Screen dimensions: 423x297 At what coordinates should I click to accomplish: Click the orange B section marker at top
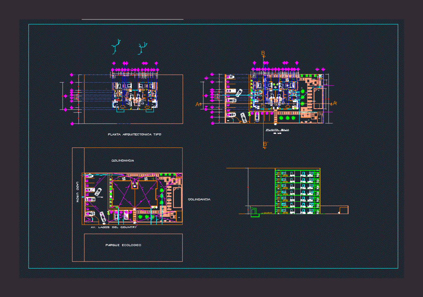[263, 53]
